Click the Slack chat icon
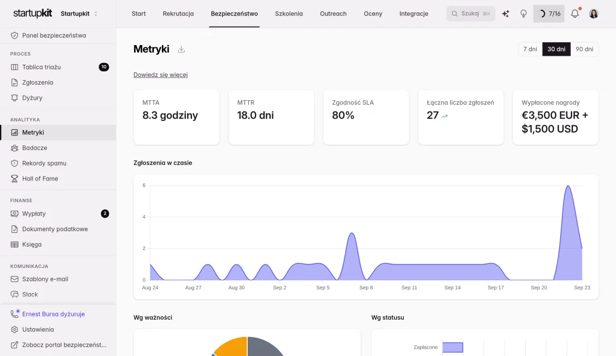Screen dimensions: 616x356 click(x=15, y=295)
